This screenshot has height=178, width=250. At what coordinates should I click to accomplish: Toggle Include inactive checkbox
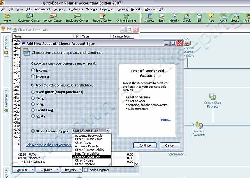86,170
